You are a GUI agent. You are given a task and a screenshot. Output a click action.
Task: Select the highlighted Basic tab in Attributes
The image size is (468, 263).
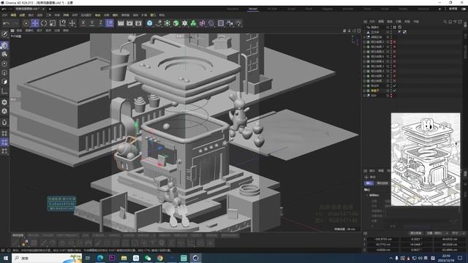369,183
